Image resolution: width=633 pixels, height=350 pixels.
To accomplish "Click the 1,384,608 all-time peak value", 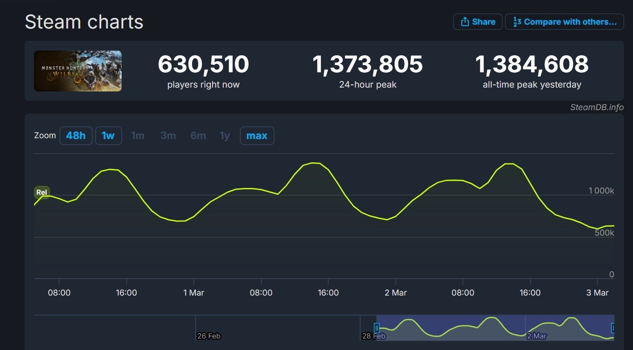I will point(532,64).
